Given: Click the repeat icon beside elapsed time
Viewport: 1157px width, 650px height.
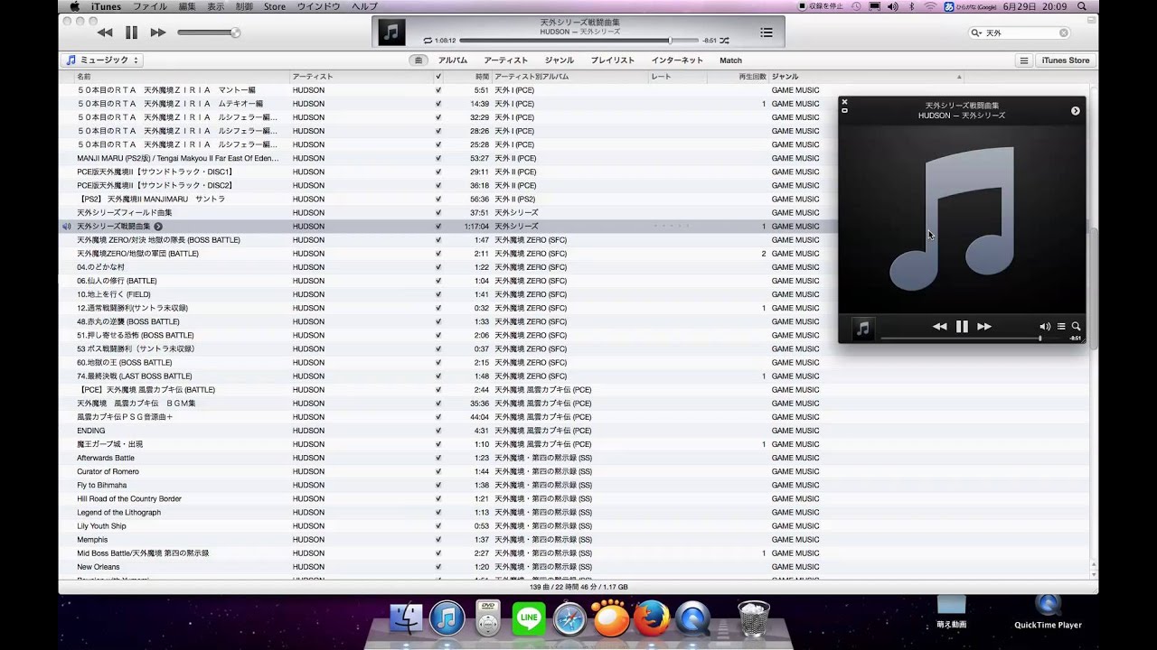Looking at the screenshot, I should (x=428, y=41).
